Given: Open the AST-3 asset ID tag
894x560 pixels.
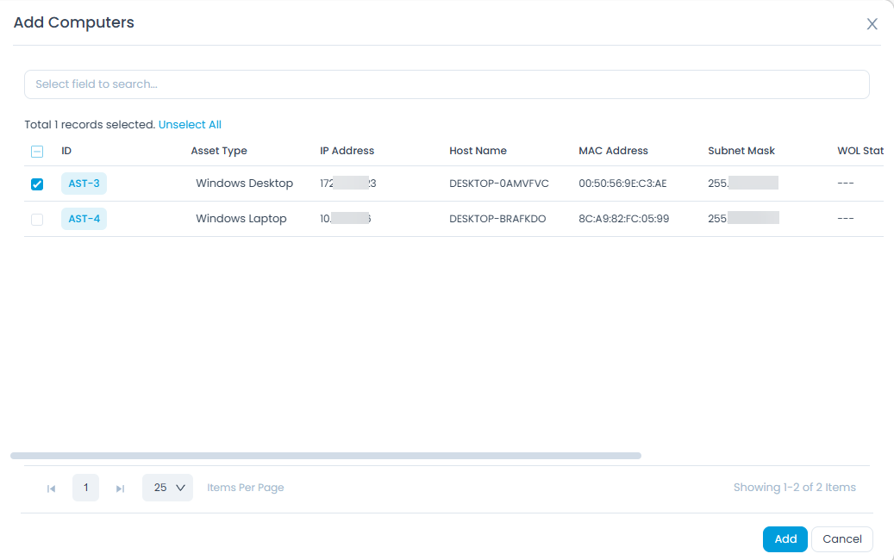Looking at the screenshot, I should click(x=84, y=184).
